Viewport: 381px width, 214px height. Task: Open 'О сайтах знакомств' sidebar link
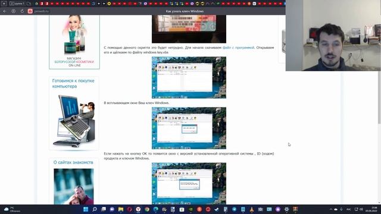click(73, 162)
